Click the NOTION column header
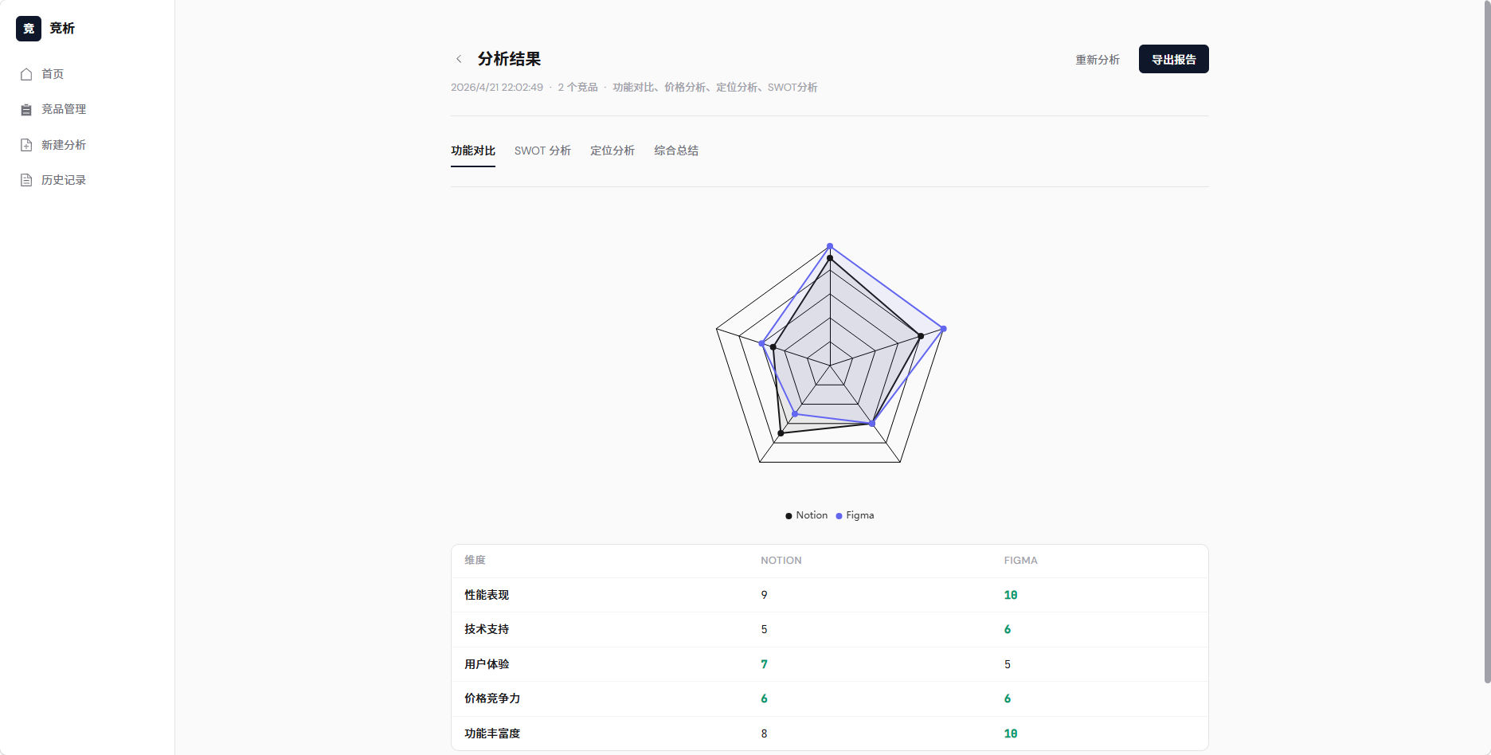Viewport: 1491px width, 755px height. coord(781,561)
